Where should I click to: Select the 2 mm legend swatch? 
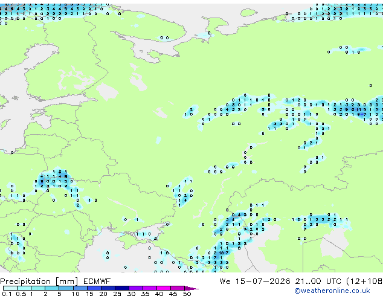pyautogui.click(x=52, y=288)
